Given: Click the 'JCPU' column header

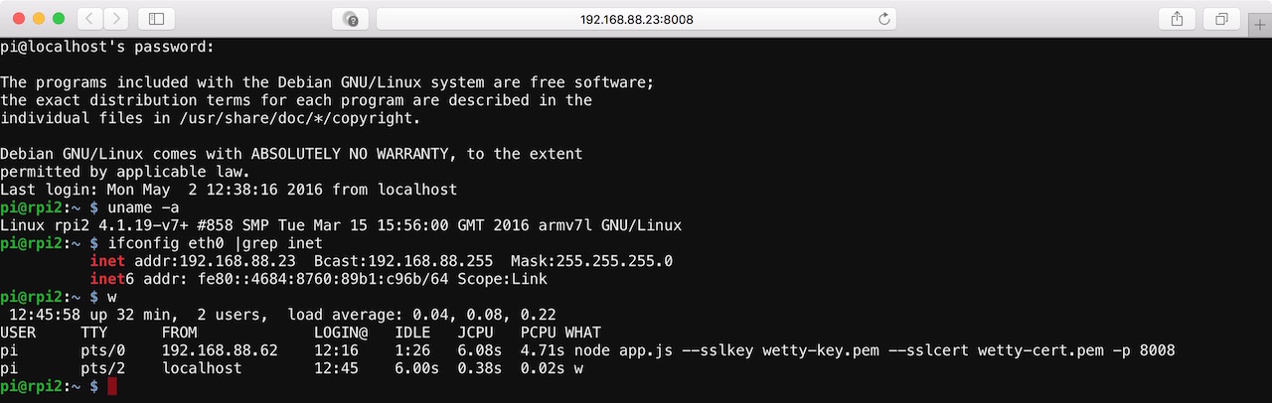Looking at the screenshot, I should pyautogui.click(x=476, y=333).
